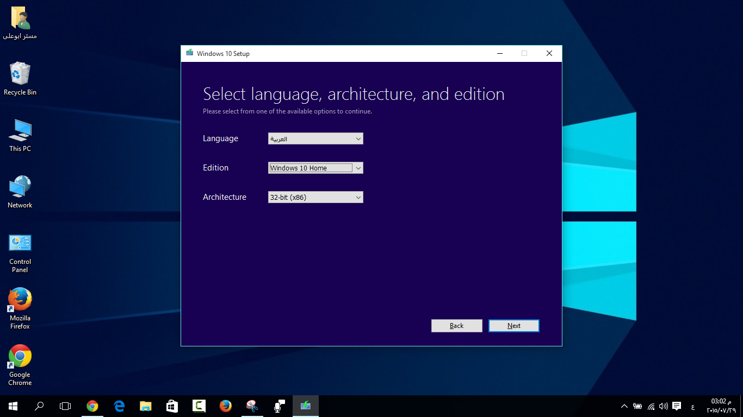Open the taskbar clock and date

721,406
